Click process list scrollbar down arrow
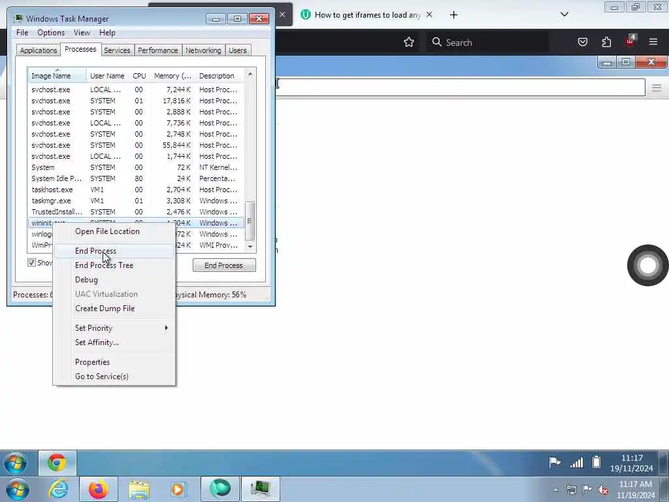669x502 pixels. tap(250, 246)
